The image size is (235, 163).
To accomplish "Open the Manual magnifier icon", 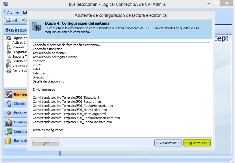I will [9, 47].
